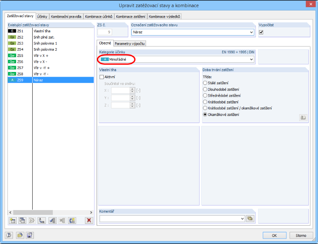Open the Označení zatěžovacího stavu dropdown
Viewport: 318px width, 244px height.
click(251, 32)
